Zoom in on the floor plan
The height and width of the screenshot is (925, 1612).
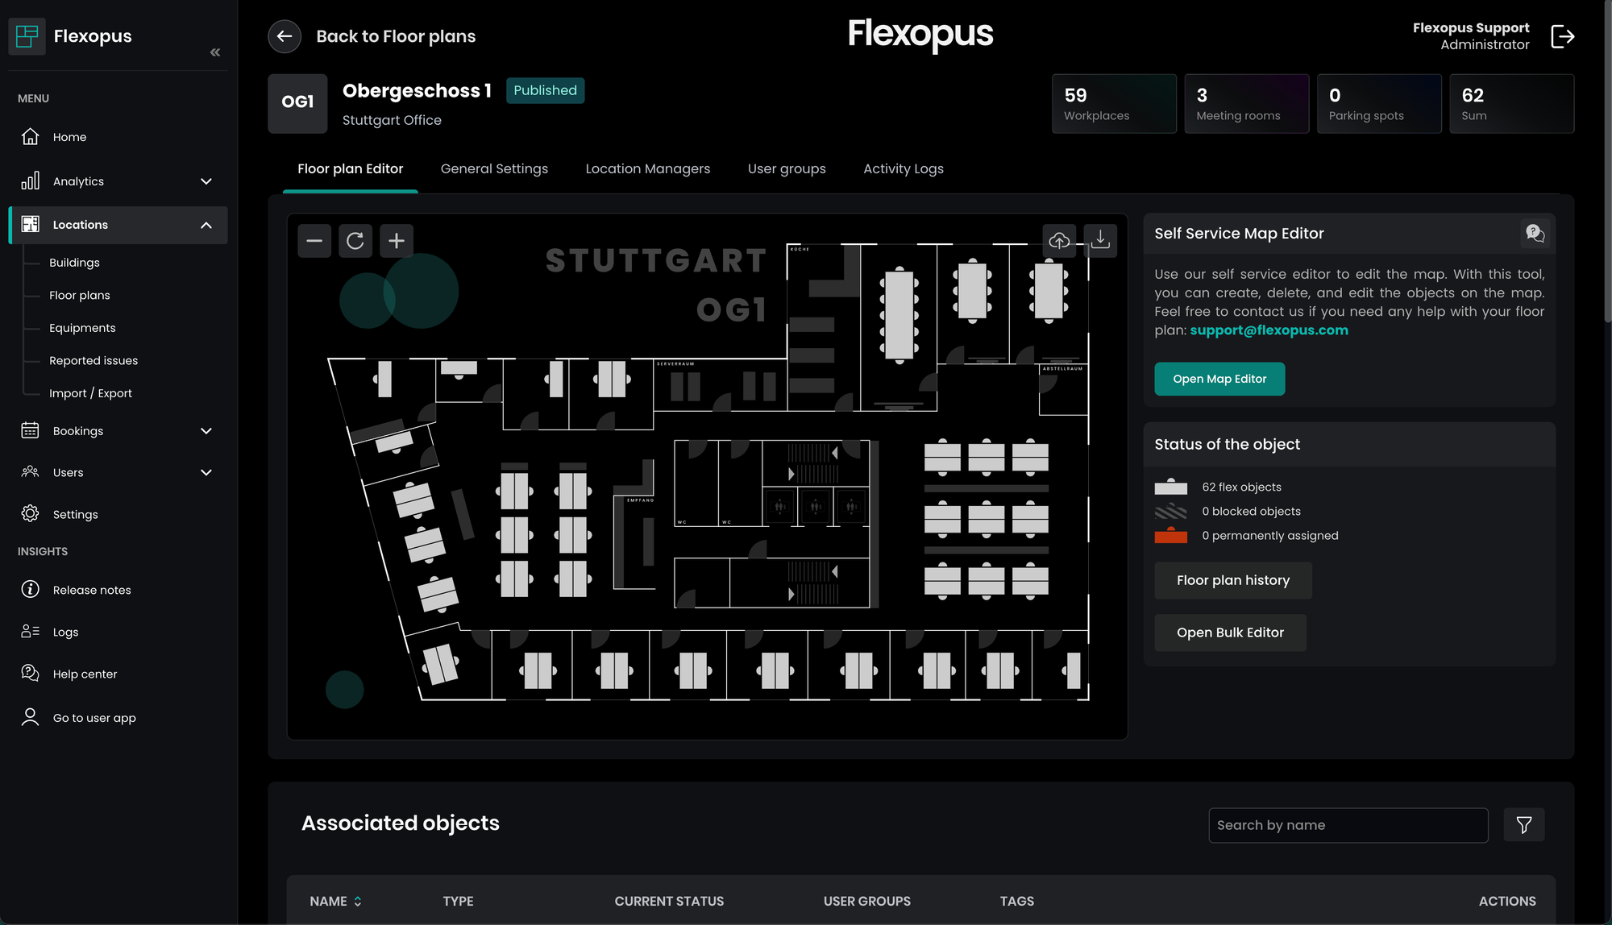(397, 241)
